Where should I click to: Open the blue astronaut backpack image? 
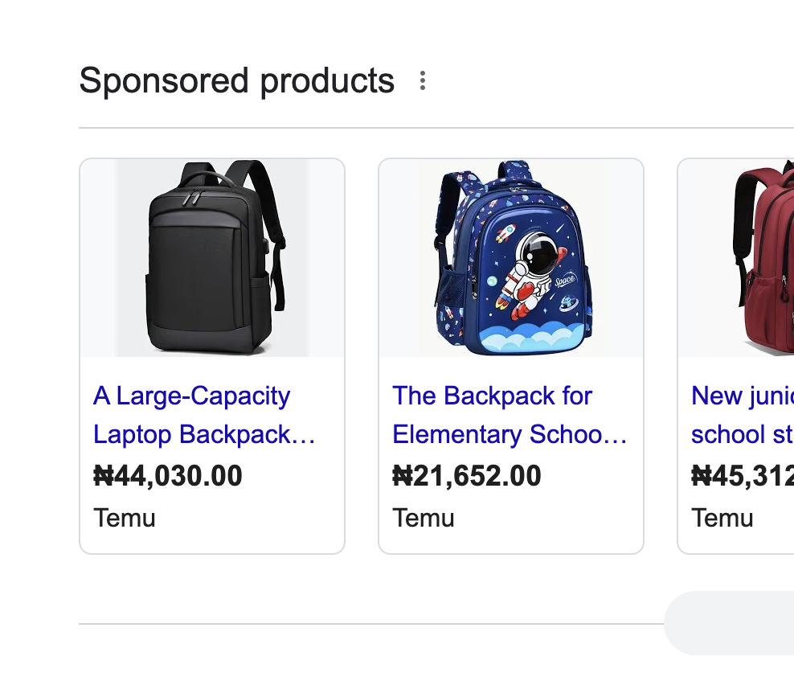(x=511, y=258)
